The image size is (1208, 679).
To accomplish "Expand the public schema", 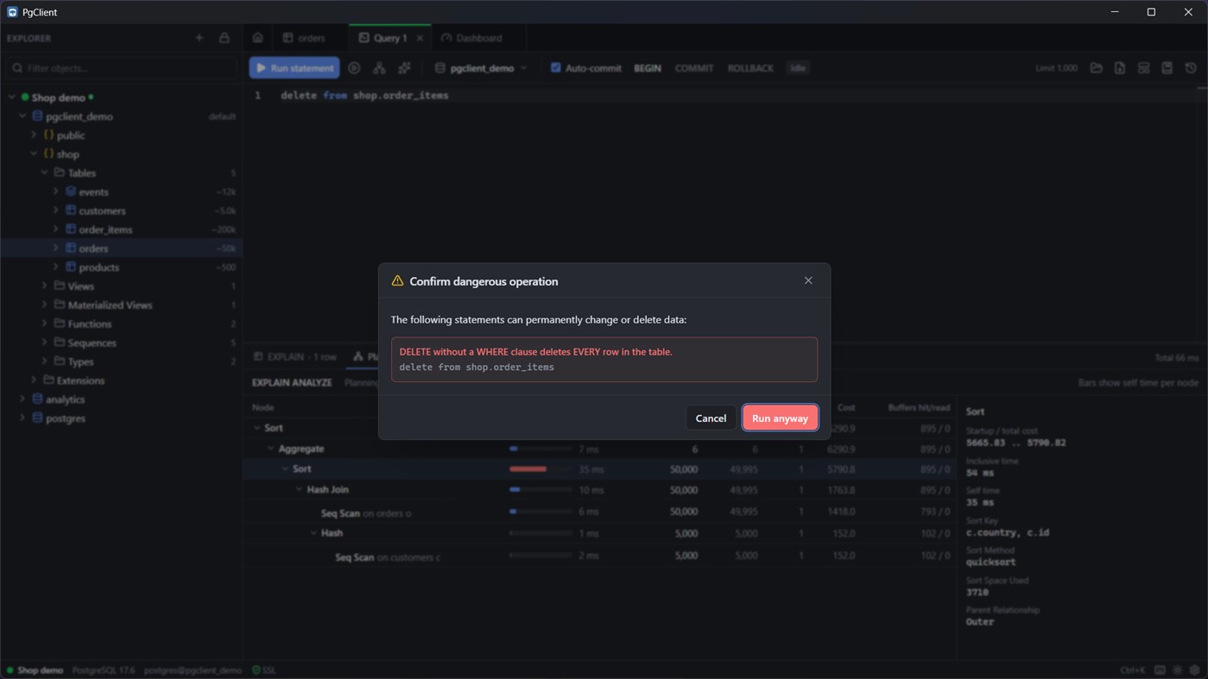I will point(34,135).
